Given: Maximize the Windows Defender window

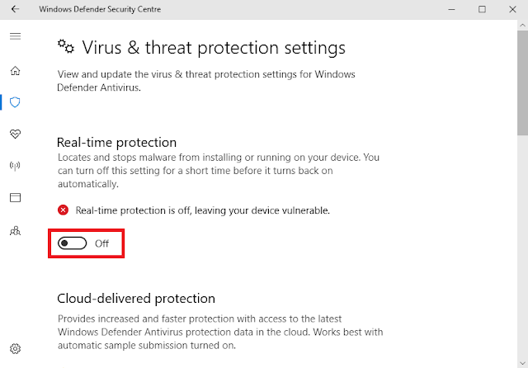Looking at the screenshot, I should pyautogui.click(x=483, y=9).
